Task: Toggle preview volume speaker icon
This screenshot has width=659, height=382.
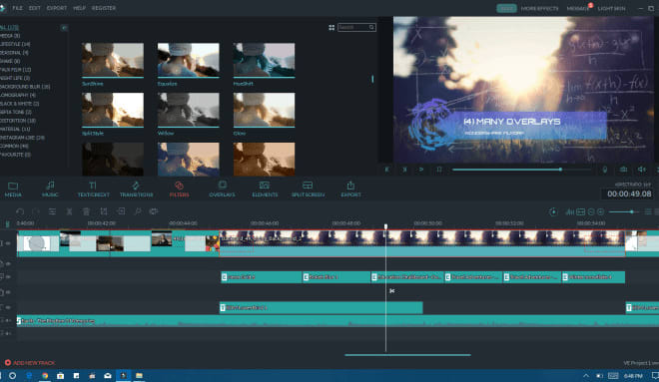Action: (x=642, y=170)
